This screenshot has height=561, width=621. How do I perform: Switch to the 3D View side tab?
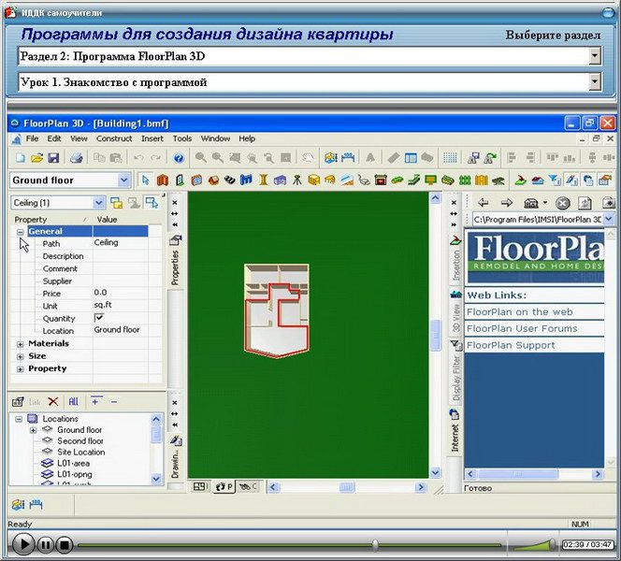(x=456, y=318)
